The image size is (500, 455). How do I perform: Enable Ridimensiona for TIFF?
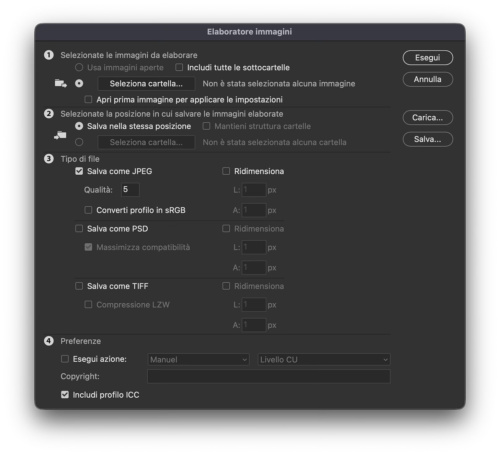pos(226,286)
